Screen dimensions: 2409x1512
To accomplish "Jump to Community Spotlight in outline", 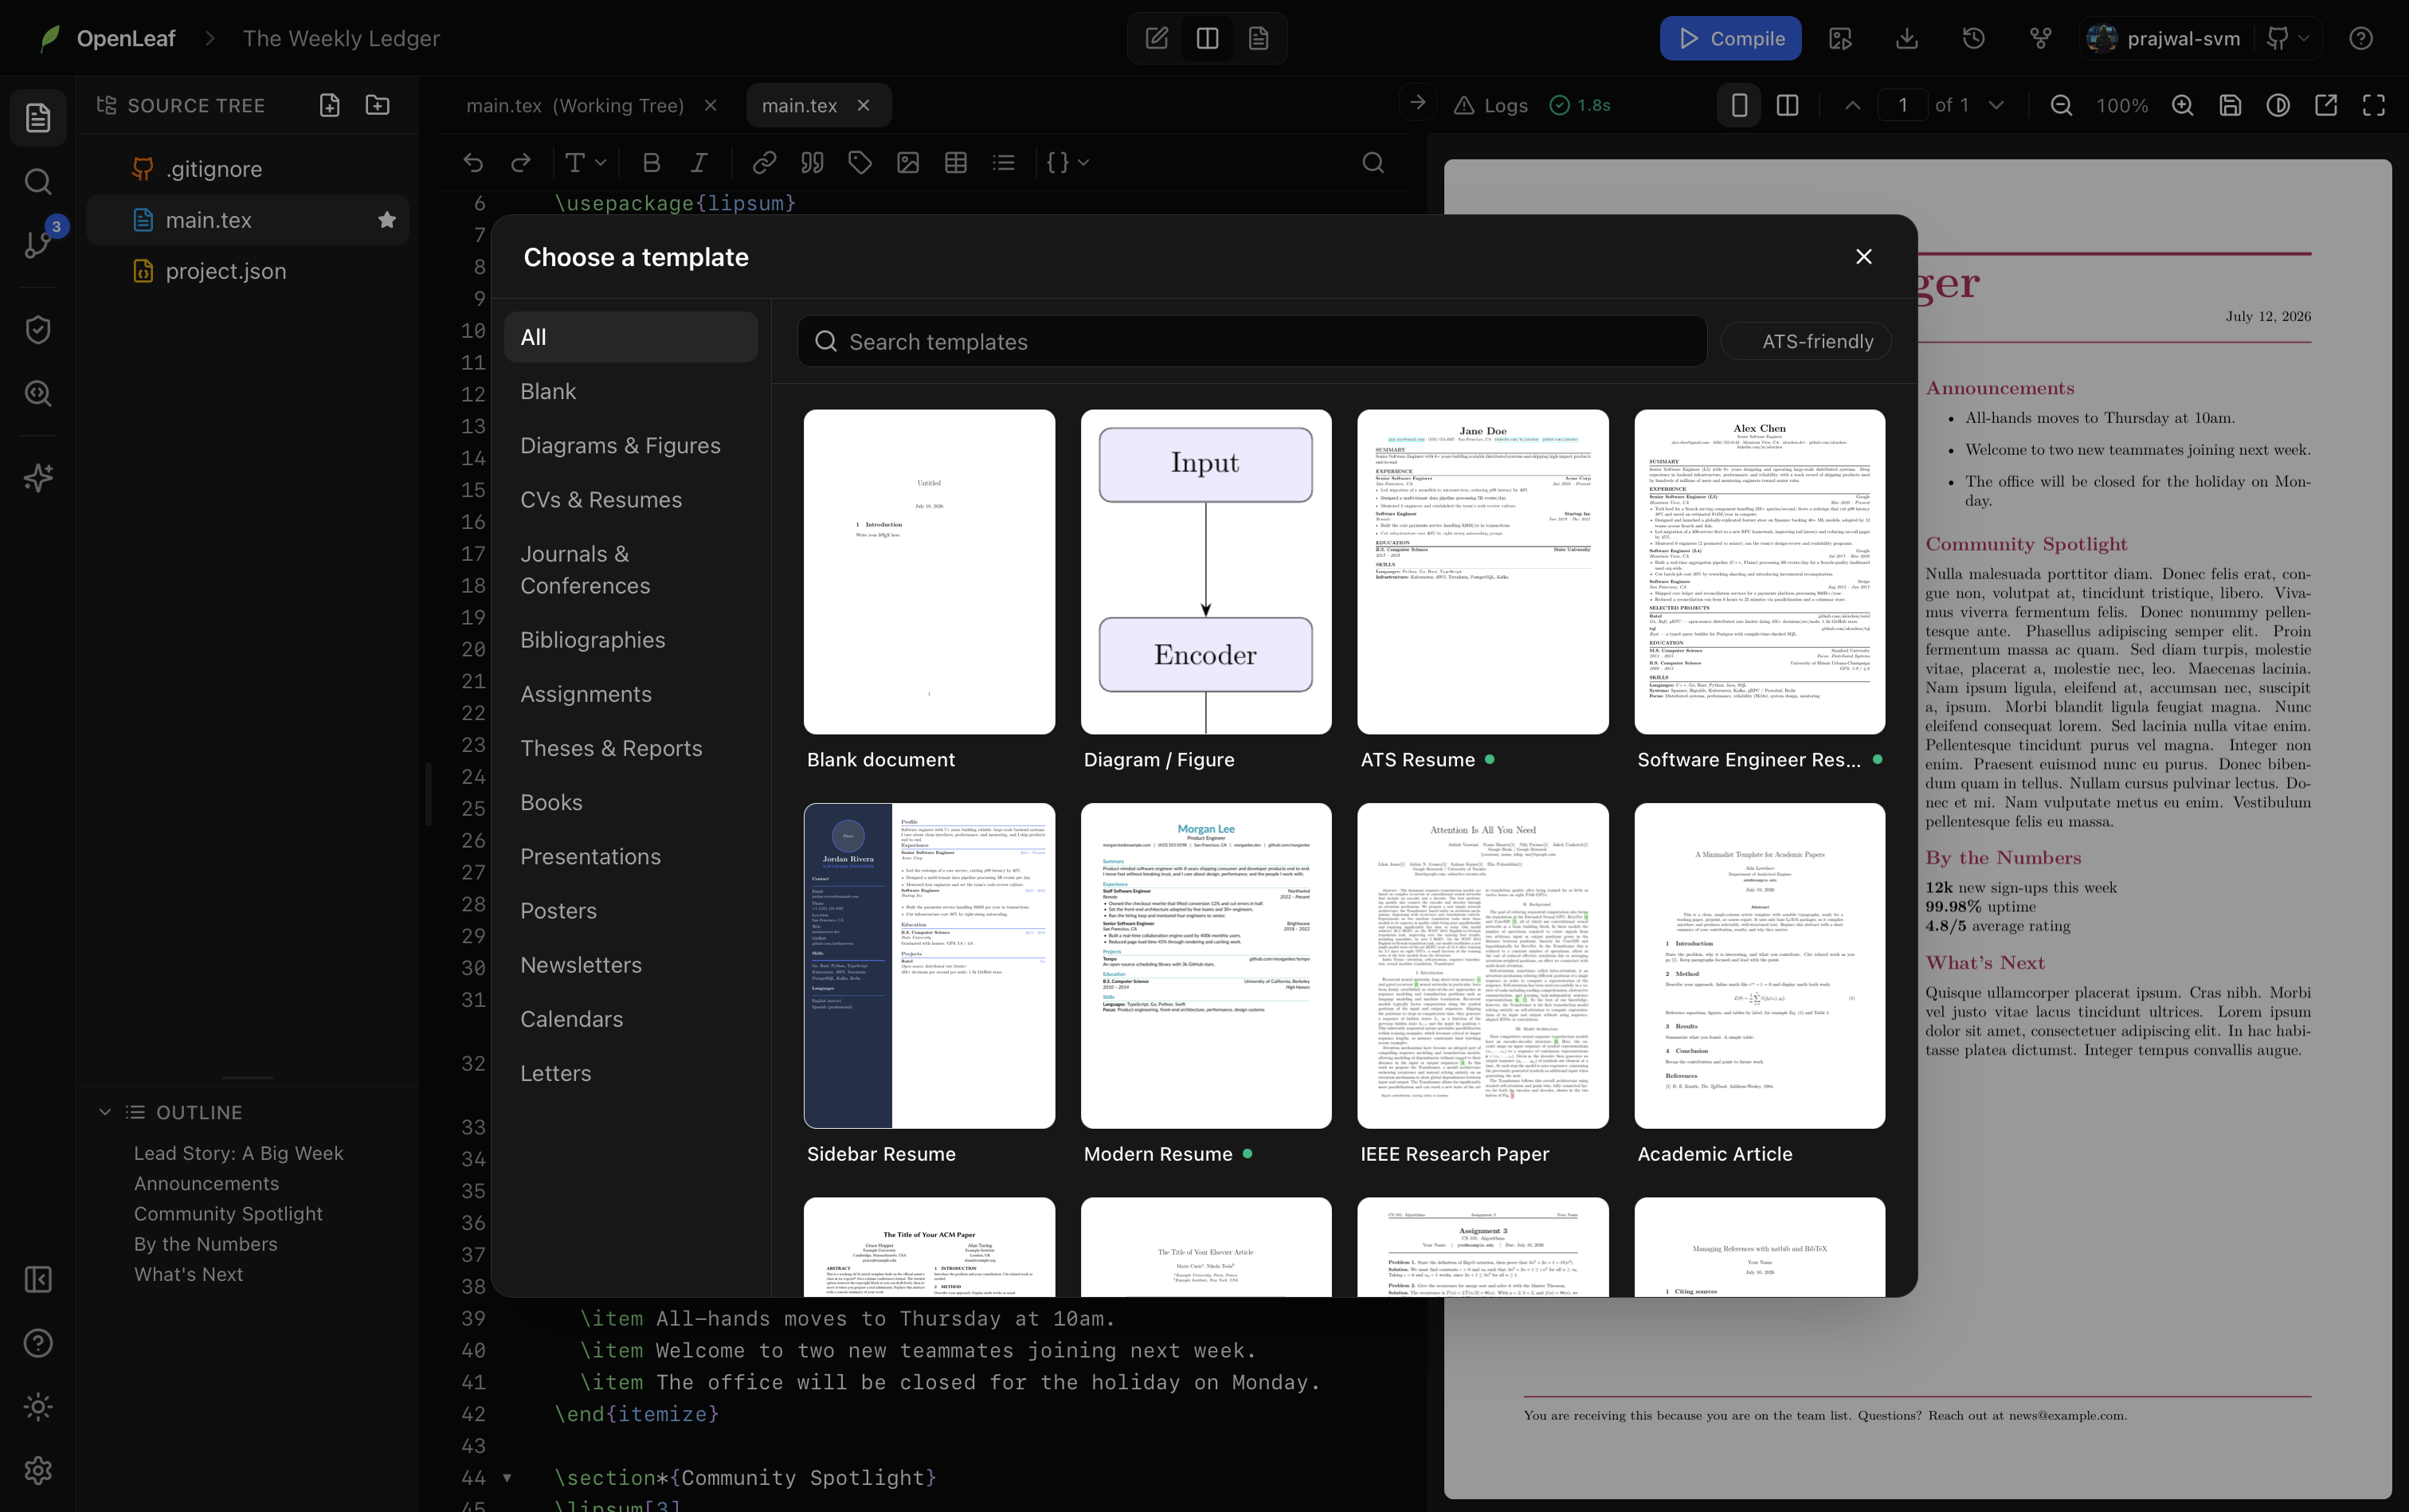I will pyautogui.click(x=228, y=1213).
